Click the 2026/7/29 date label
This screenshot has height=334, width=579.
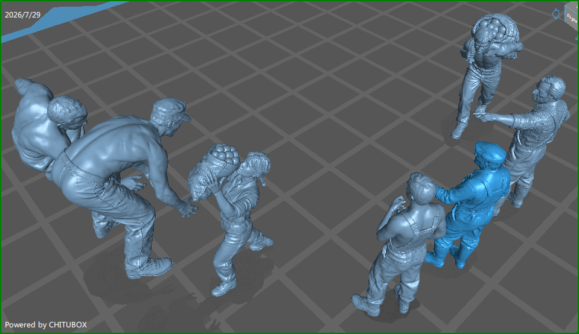click(x=22, y=14)
